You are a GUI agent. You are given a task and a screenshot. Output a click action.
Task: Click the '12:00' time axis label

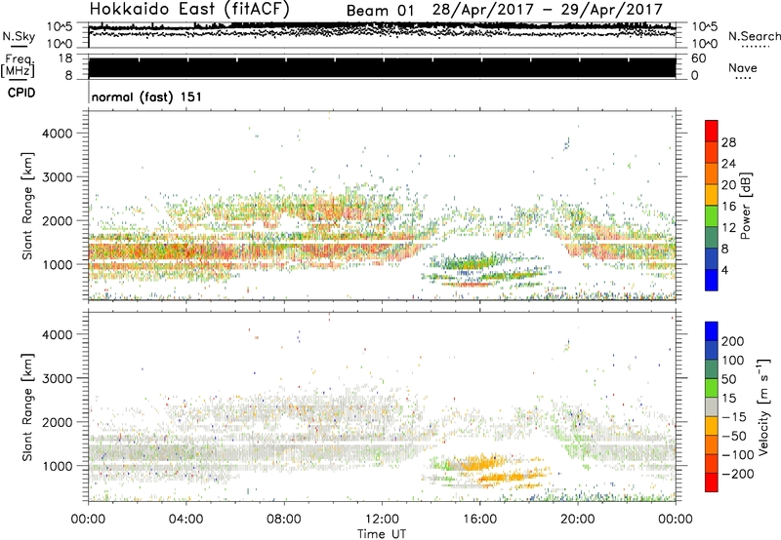(x=382, y=520)
